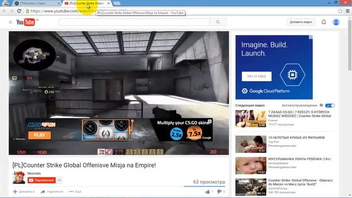Click the likes ratio bar under views

click(x=204, y=186)
